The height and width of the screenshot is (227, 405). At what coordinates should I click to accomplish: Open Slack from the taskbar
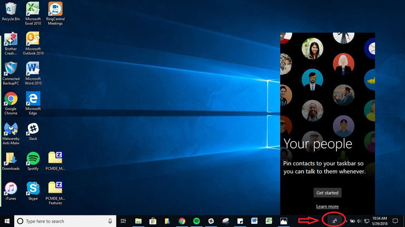point(211,221)
